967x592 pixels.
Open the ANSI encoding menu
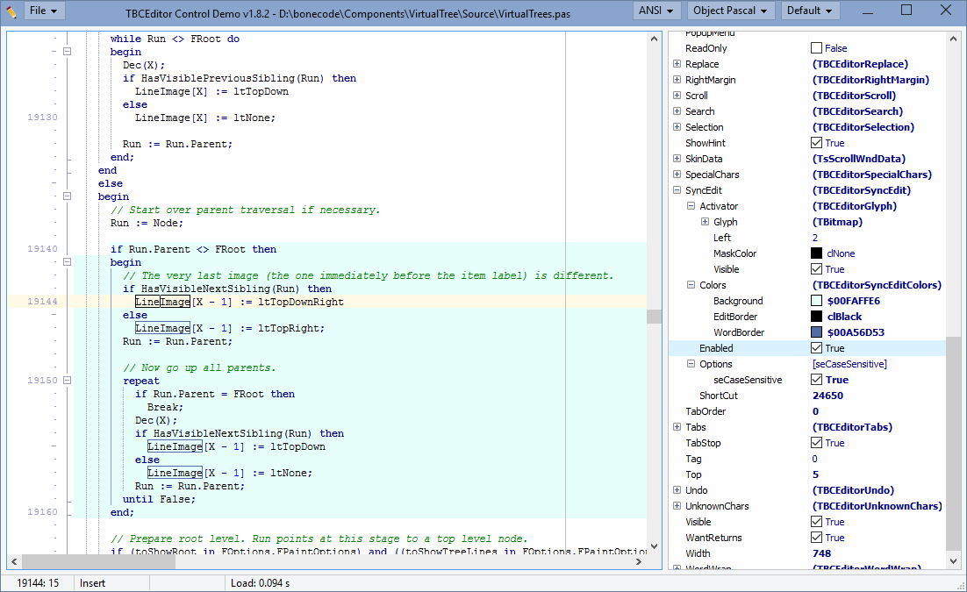pos(657,11)
